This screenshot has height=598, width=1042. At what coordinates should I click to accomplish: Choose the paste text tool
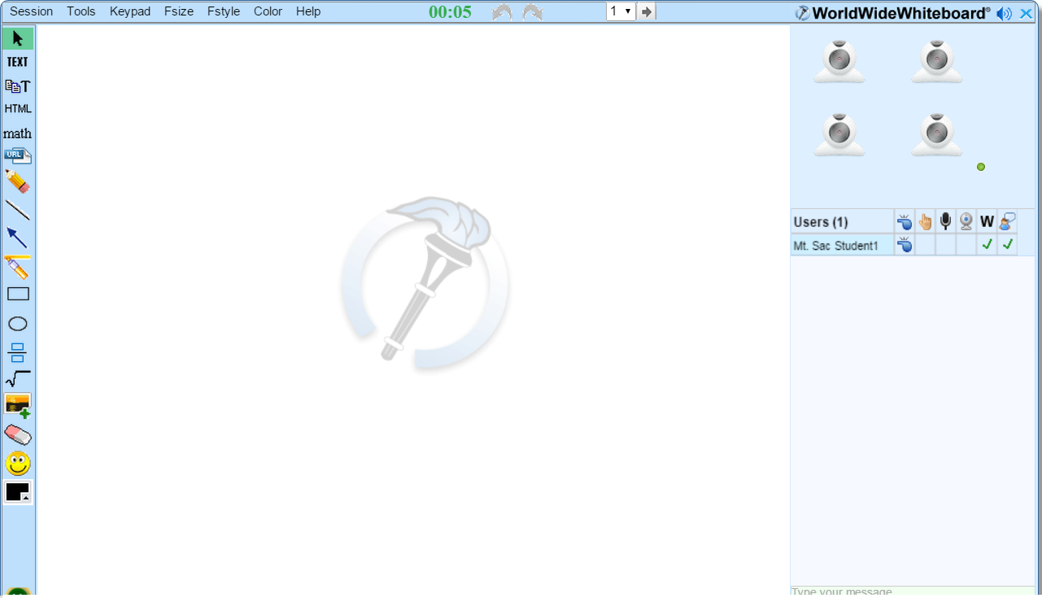coord(18,85)
